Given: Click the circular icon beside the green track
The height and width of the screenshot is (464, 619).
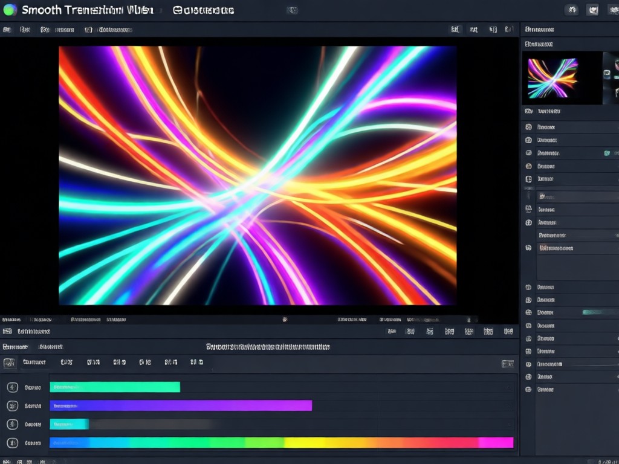Looking at the screenshot, I should coord(13,387).
